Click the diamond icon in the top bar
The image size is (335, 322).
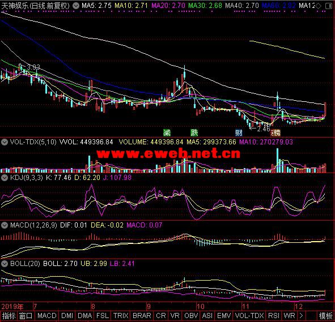(318, 6)
